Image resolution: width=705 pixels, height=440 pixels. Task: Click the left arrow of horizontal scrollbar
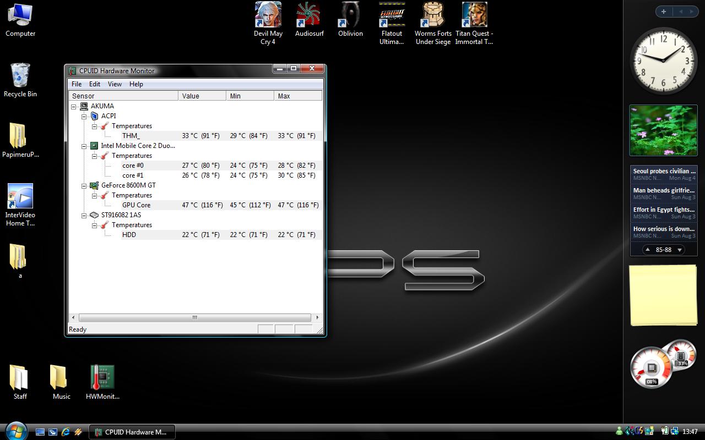coord(74,317)
